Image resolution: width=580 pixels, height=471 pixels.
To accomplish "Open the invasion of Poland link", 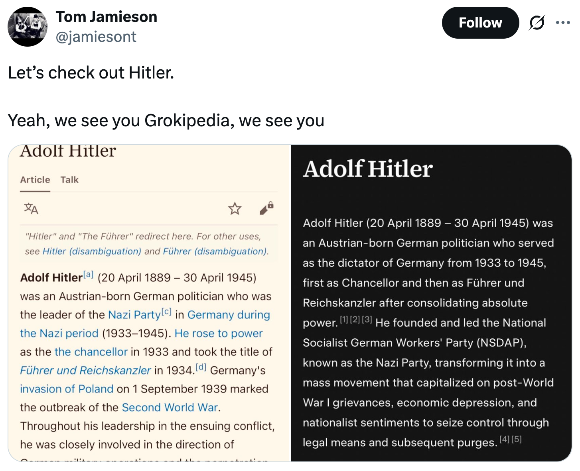I will point(67,389).
